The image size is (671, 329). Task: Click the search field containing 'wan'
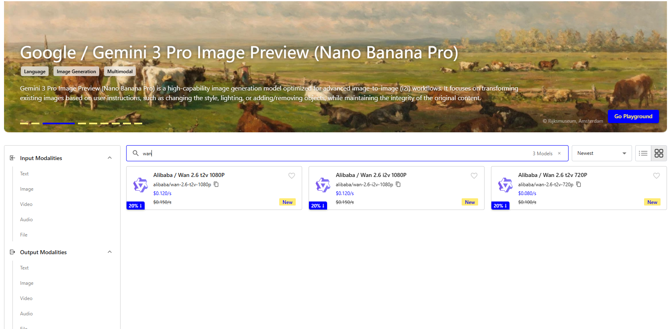tap(347, 153)
